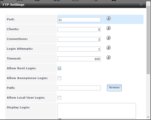The height and width of the screenshot is (120, 151).
Task: Enable the Allow Local User Login checkbox
Action: coord(59,98)
